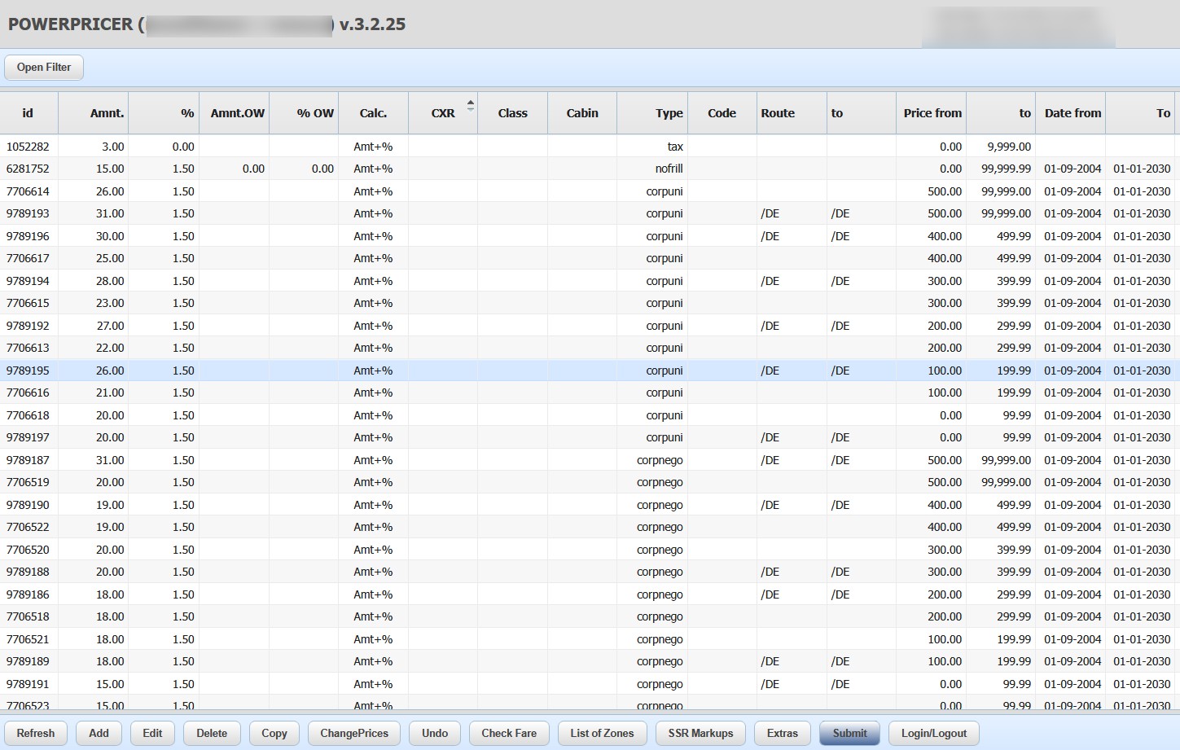Sort by Date from column header
1180x750 pixels.
(1070, 113)
